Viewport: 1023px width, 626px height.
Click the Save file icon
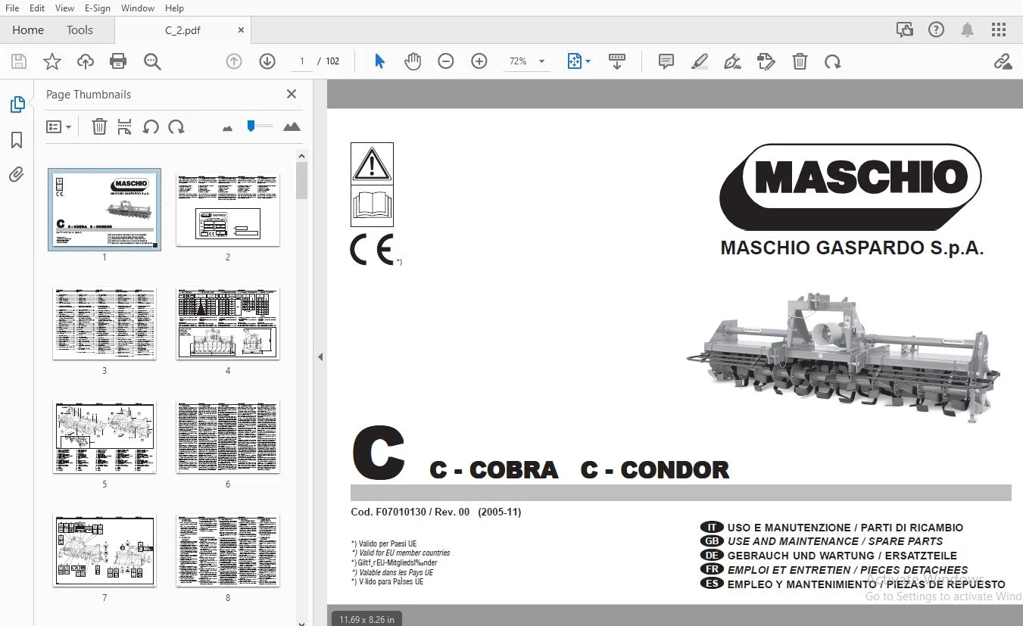point(19,61)
